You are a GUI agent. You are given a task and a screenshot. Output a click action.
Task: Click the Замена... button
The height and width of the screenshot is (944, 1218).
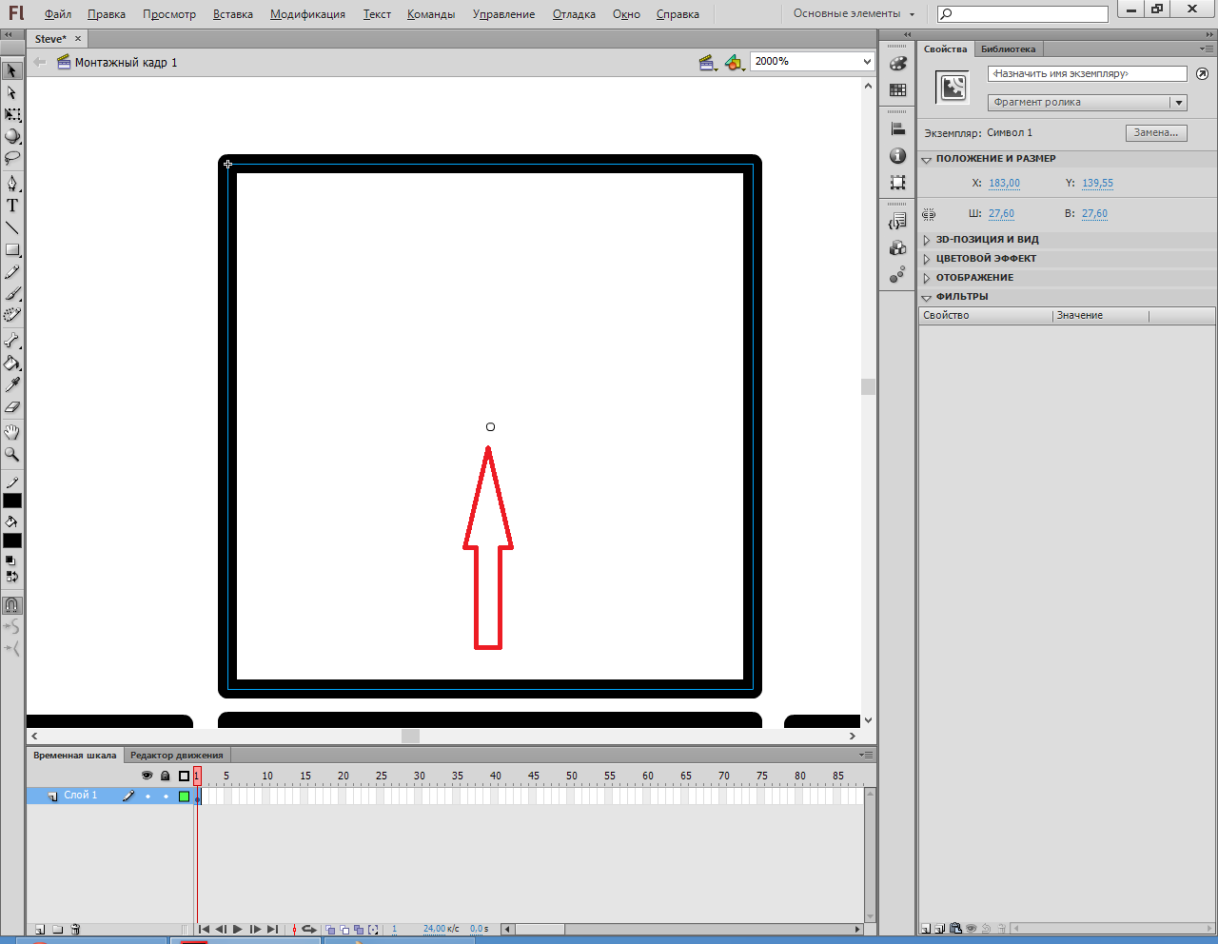(1156, 133)
